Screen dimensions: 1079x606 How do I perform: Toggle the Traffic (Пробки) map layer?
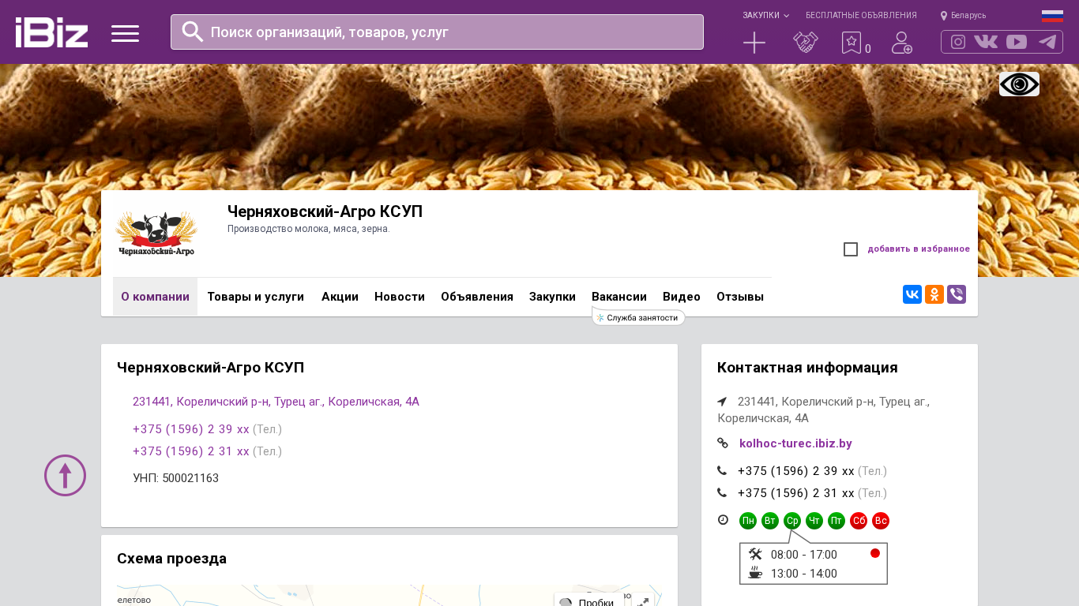tap(588, 601)
